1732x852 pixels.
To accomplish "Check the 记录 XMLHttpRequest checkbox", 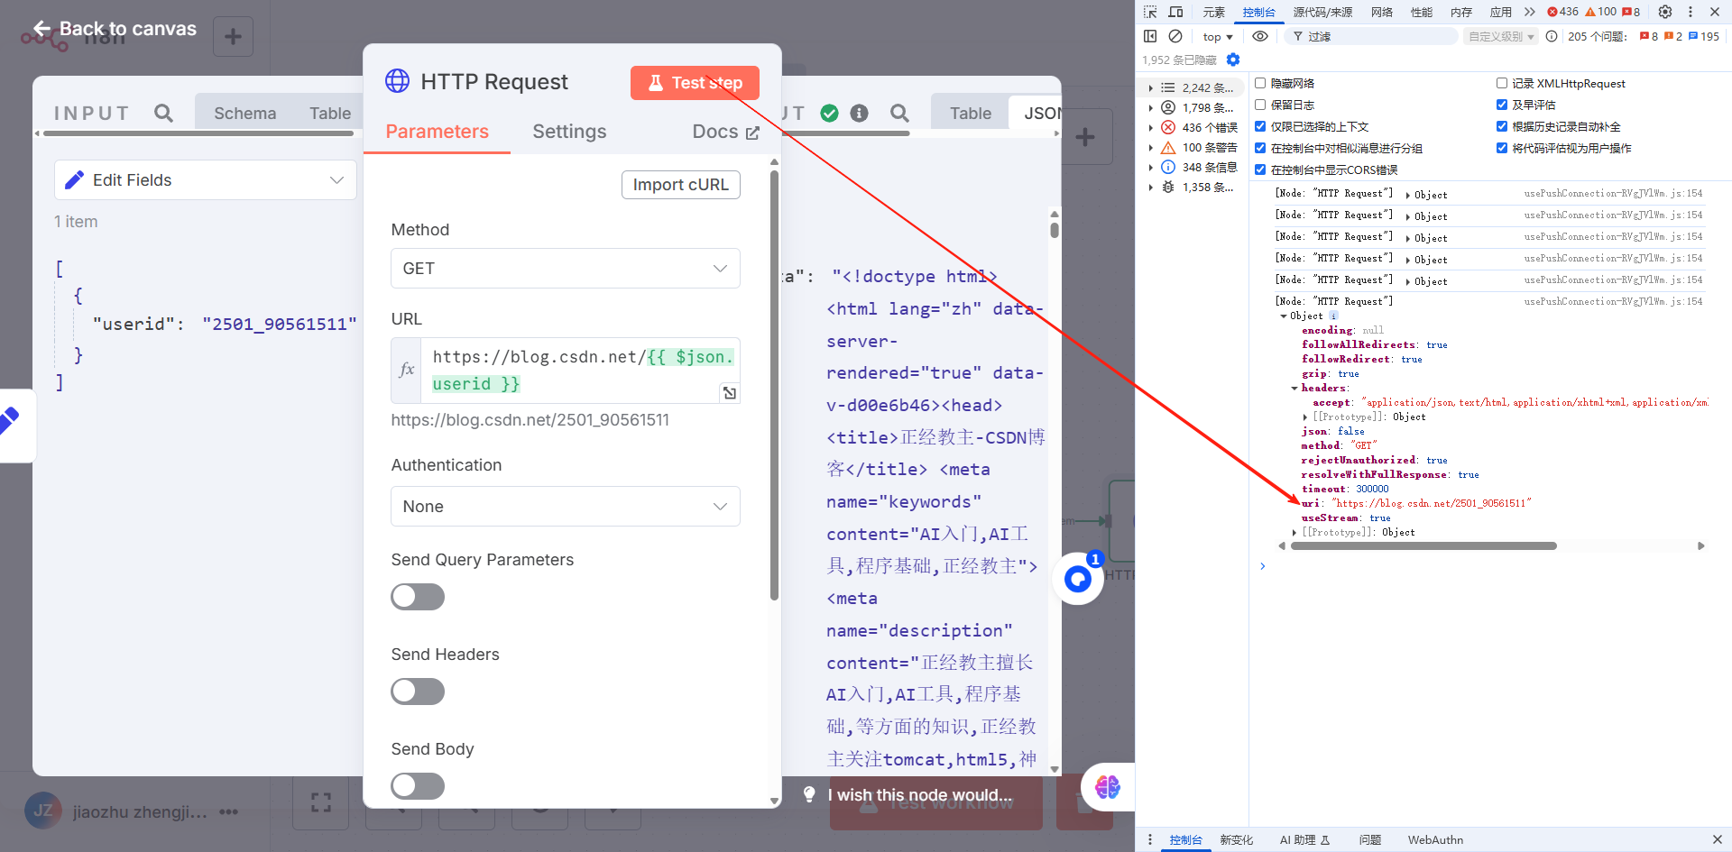I will click(1502, 83).
